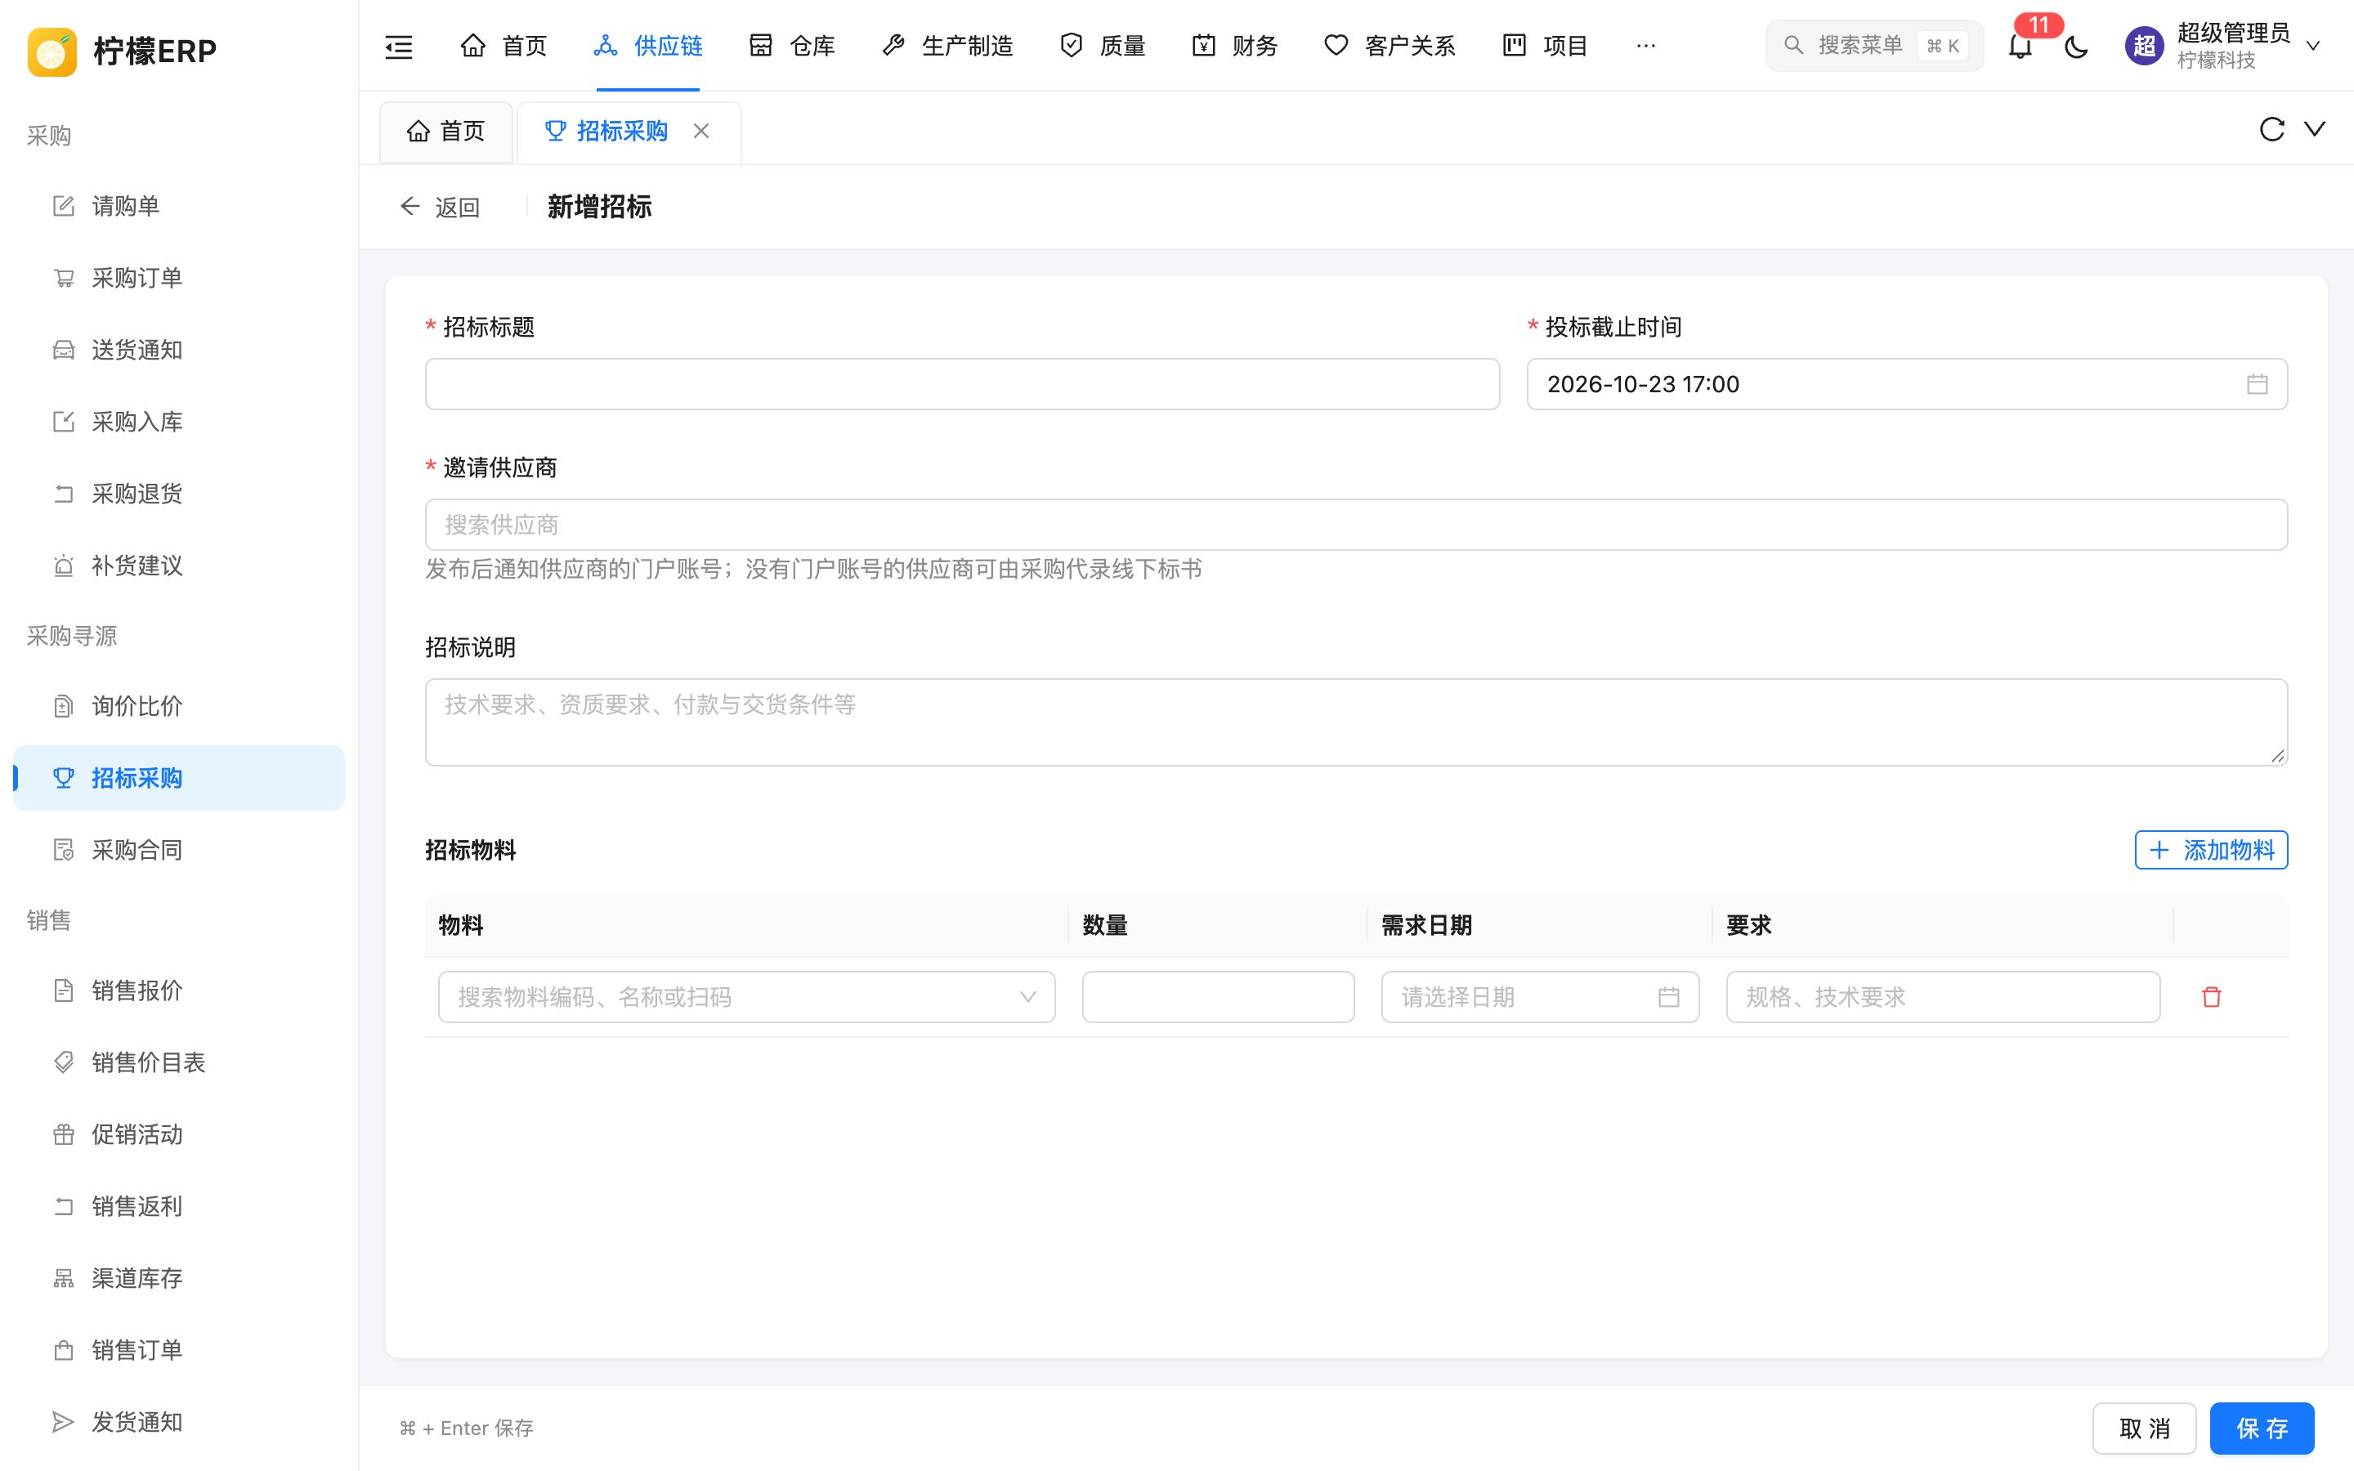Open notifications bell icon
The width and height of the screenshot is (2354, 1471).
point(2021,46)
